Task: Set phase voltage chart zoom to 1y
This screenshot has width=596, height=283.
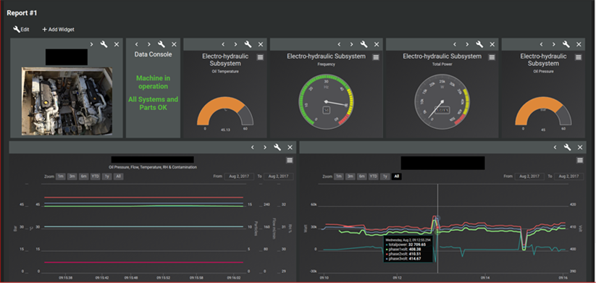Action: click(x=385, y=177)
